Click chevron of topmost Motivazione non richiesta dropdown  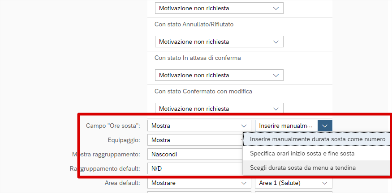pos(276,8)
